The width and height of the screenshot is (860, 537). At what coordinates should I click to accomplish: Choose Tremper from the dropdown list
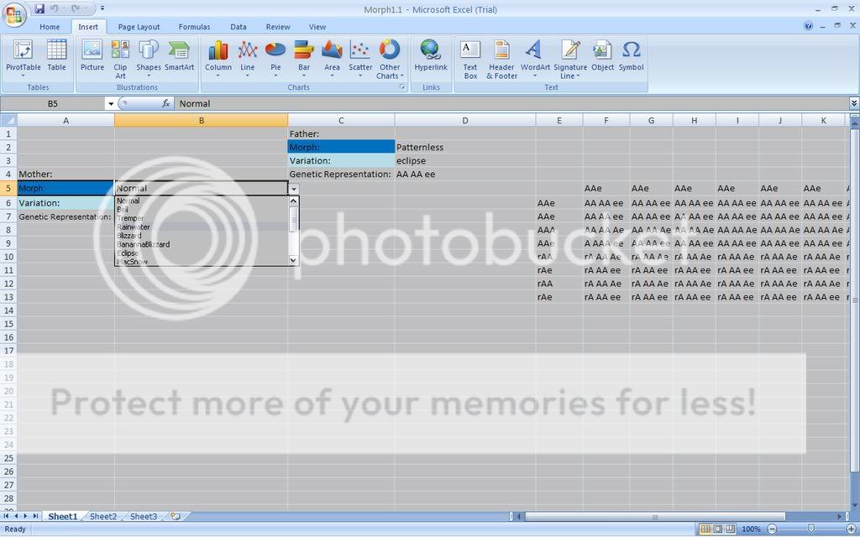click(x=130, y=218)
